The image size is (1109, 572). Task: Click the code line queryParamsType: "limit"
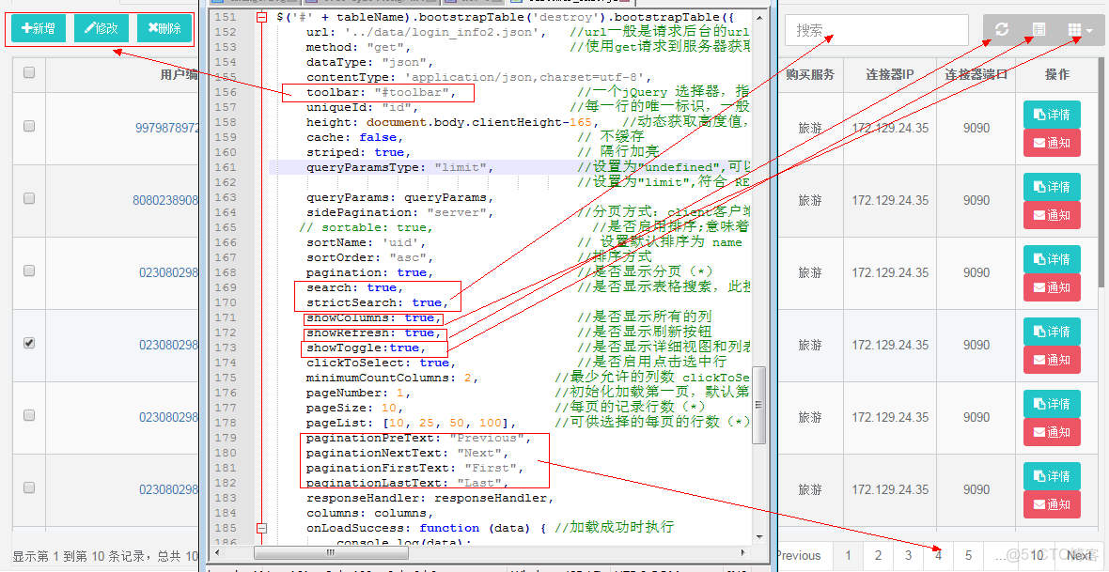(x=399, y=167)
